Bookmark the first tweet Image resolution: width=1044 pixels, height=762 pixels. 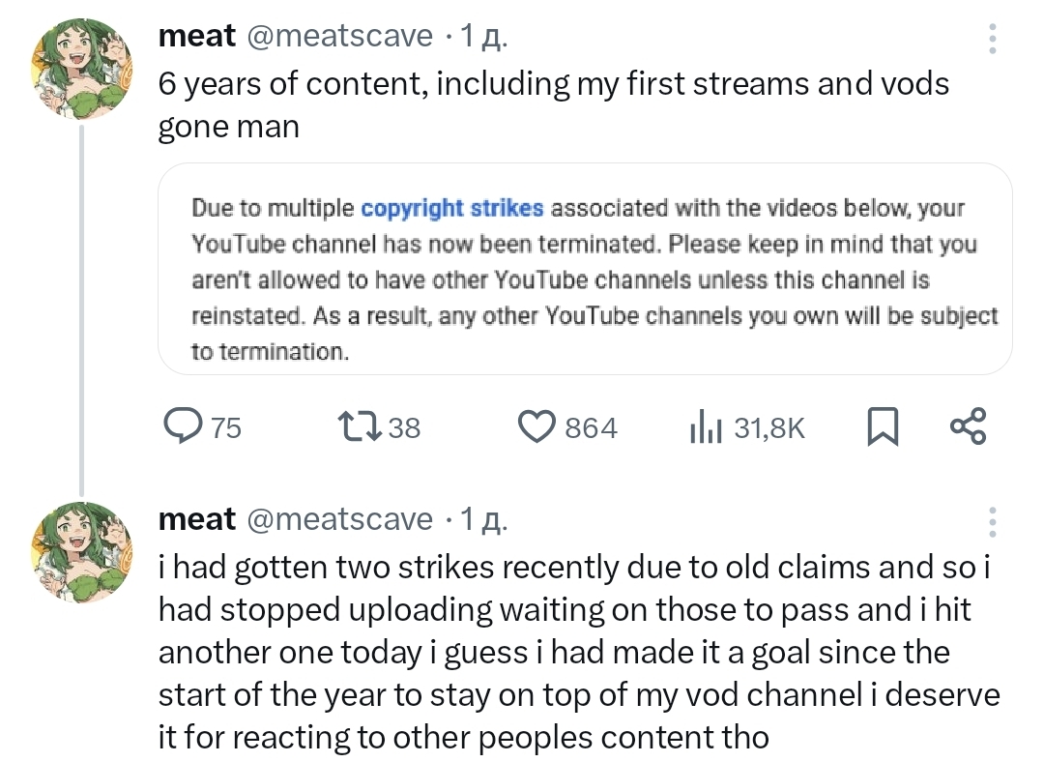pyautogui.click(x=883, y=426)
